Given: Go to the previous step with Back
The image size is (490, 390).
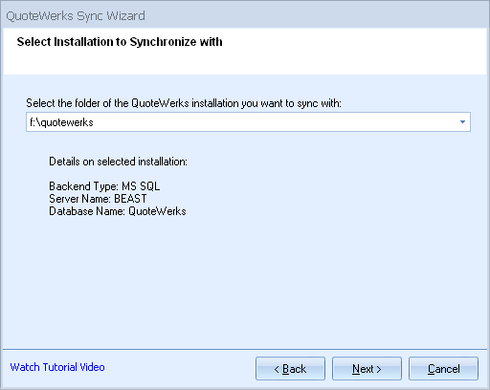Looking at the screenshot, I should tap(290, 369).
